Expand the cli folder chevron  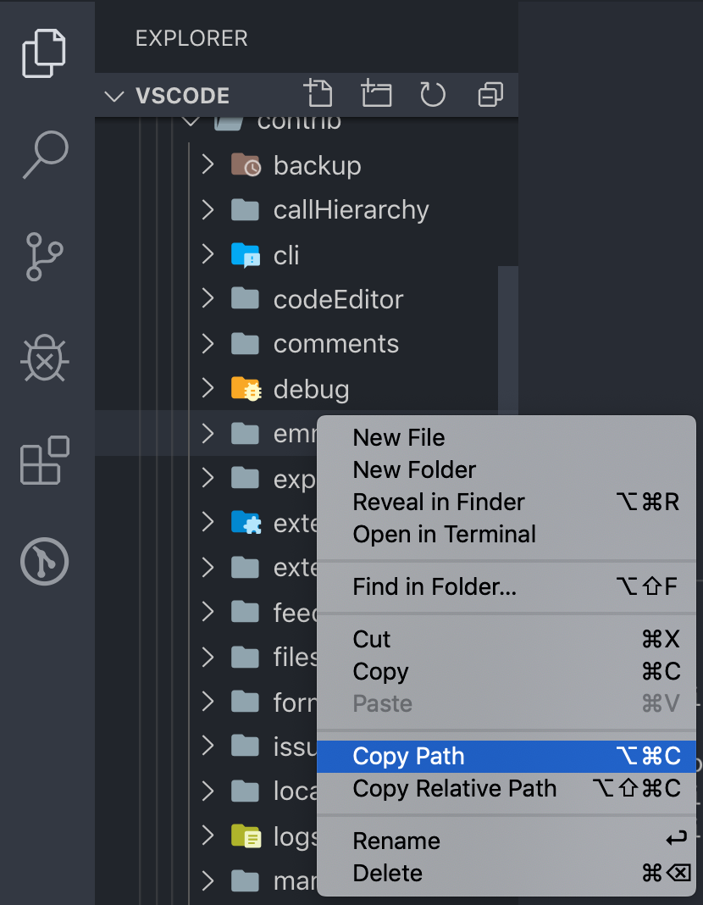point(208,254)
